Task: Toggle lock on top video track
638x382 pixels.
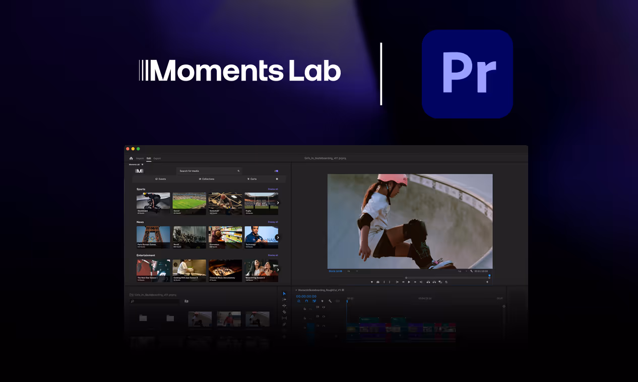Action: (305, 308)
